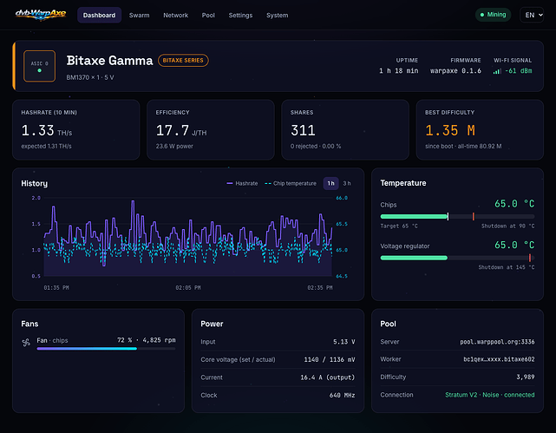Open the Network tab

175,16
